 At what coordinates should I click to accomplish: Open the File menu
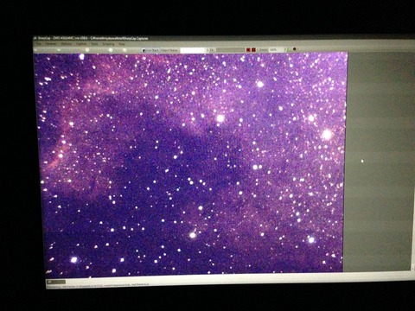(x=38, y=44)
